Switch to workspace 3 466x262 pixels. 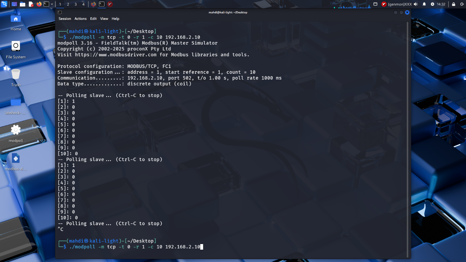75,4
